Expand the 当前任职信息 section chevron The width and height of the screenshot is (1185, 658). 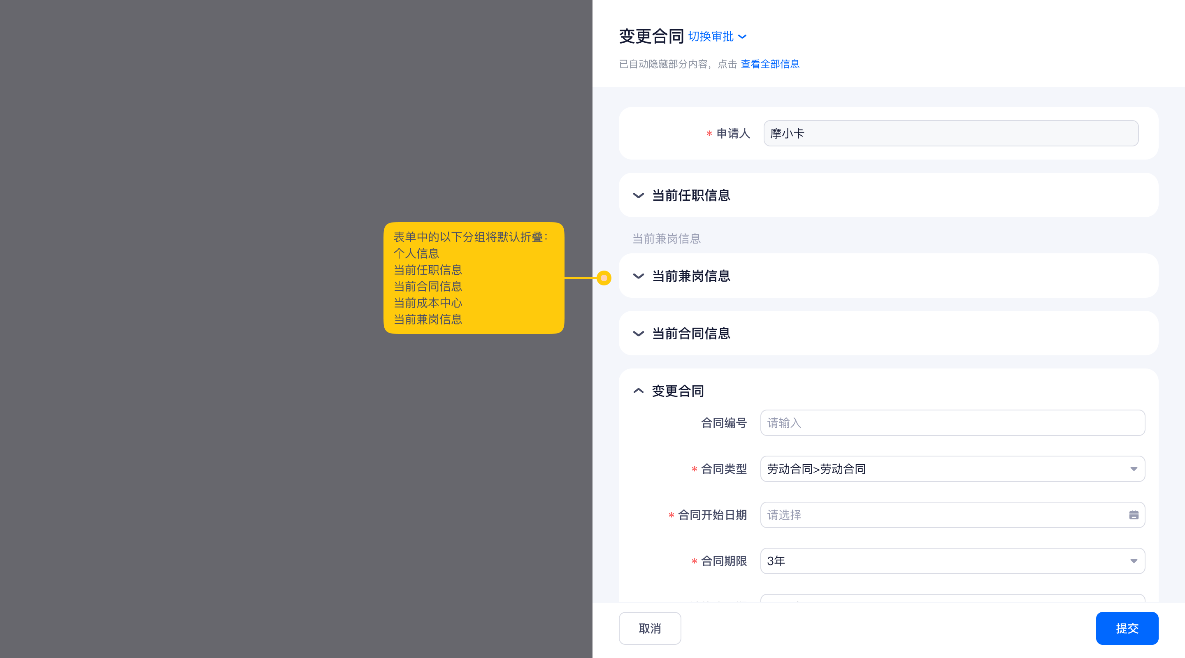(x=638, y=195)
